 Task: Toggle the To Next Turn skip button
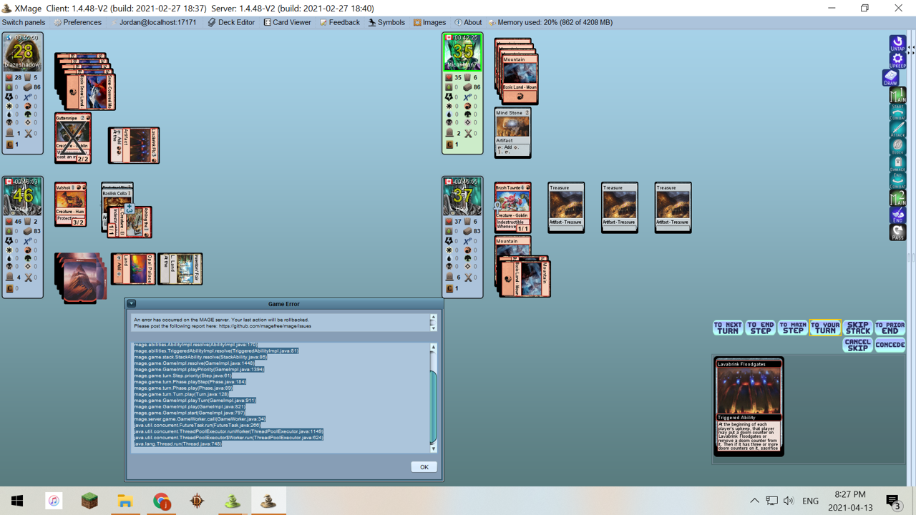coord(727,328)
